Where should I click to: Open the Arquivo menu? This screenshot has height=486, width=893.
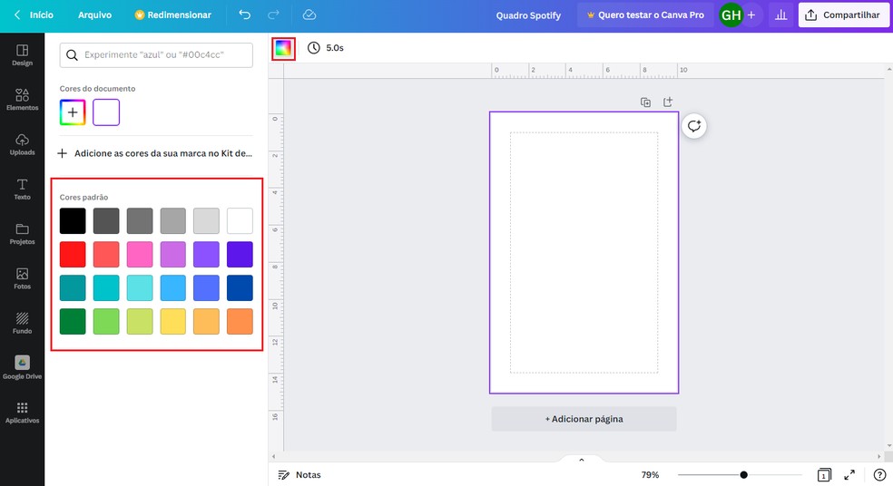point(94,15)
